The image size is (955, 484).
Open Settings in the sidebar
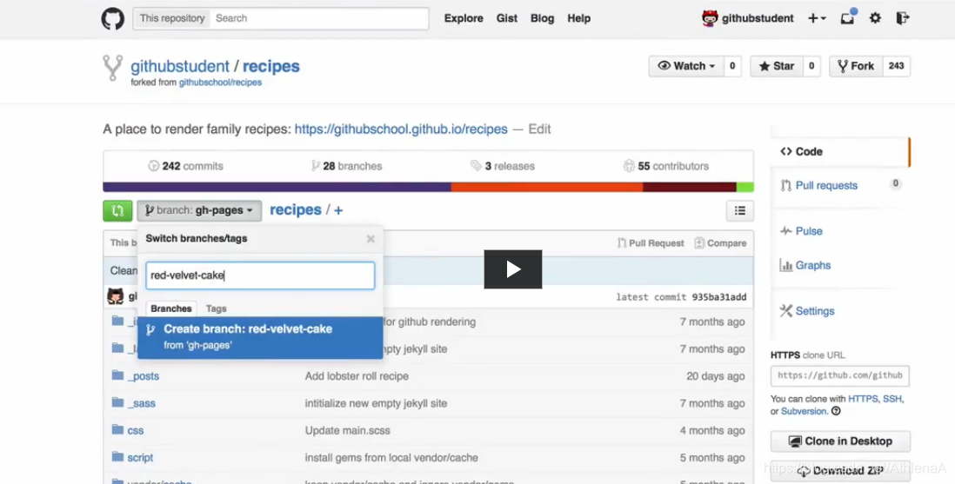[x=814, y=310]
